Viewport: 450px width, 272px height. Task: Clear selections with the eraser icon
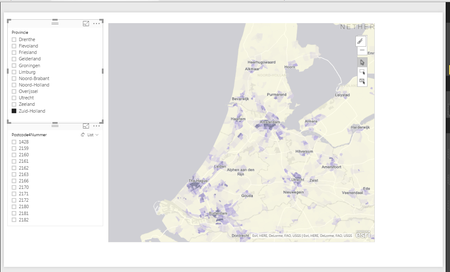click(x=83, y=135)
